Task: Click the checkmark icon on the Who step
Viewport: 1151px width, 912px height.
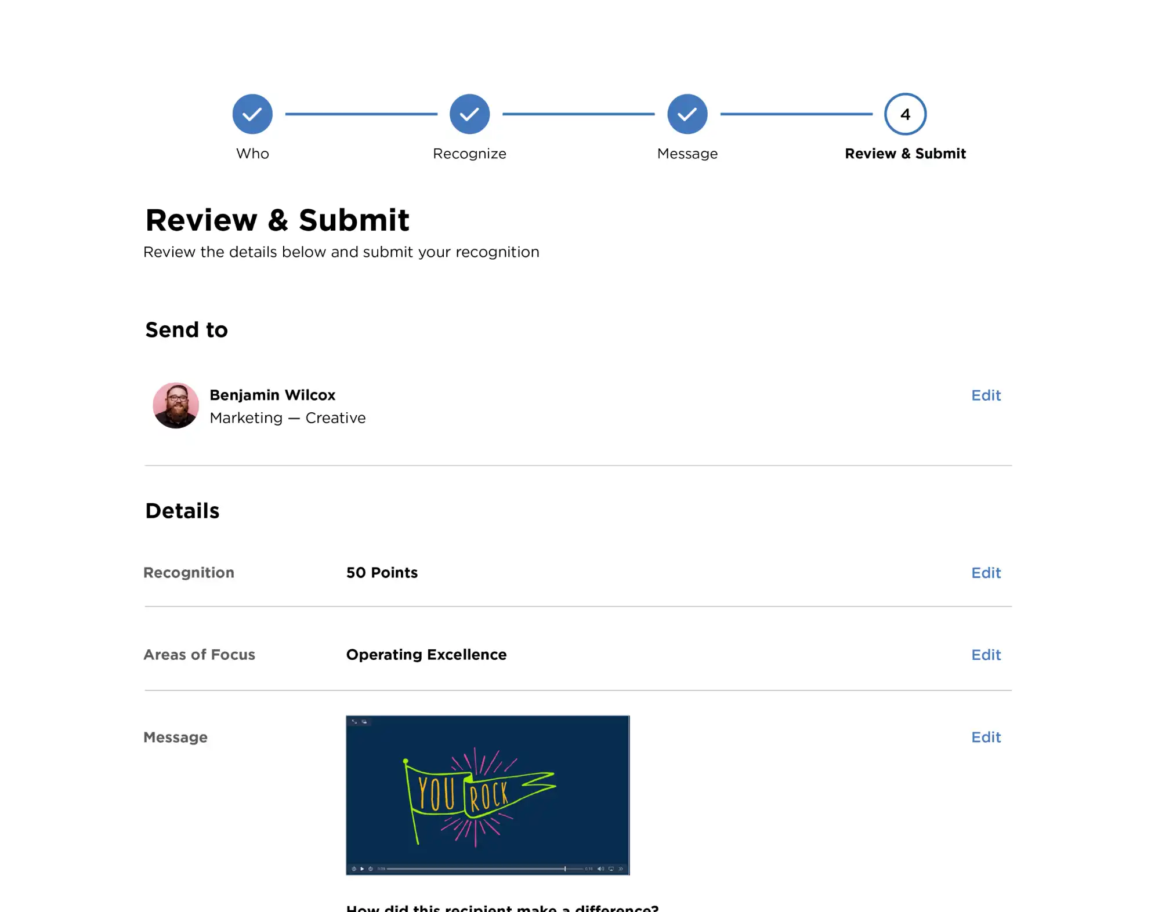Action: [252, 114]
